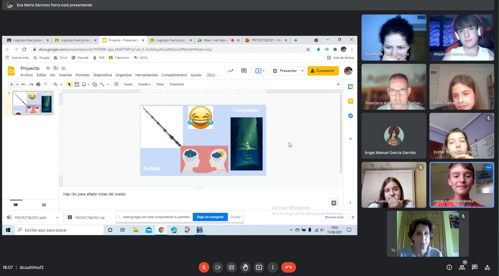
Task: Open the comments history icon in Slides
Action: click(x=244, y=71)
